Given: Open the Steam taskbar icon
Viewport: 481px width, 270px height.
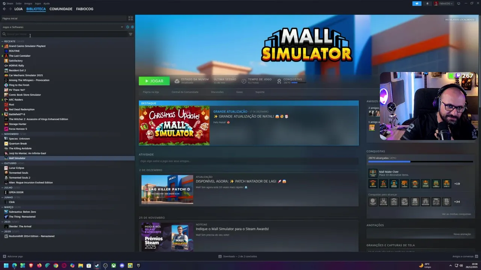Looking at the screenshot, I should 97,265.
